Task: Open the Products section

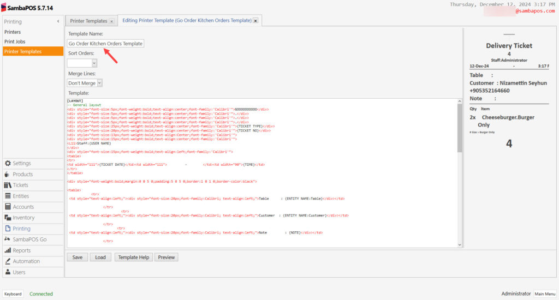Action: [x=33, y=174]
